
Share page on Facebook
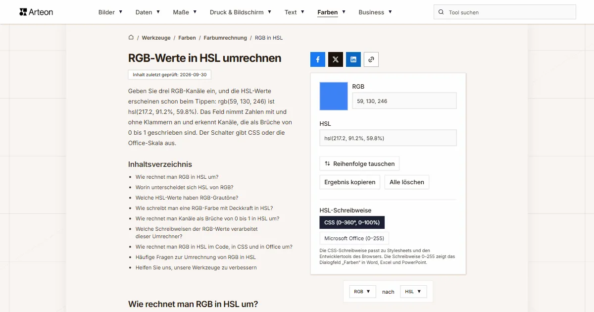point(318,59)
